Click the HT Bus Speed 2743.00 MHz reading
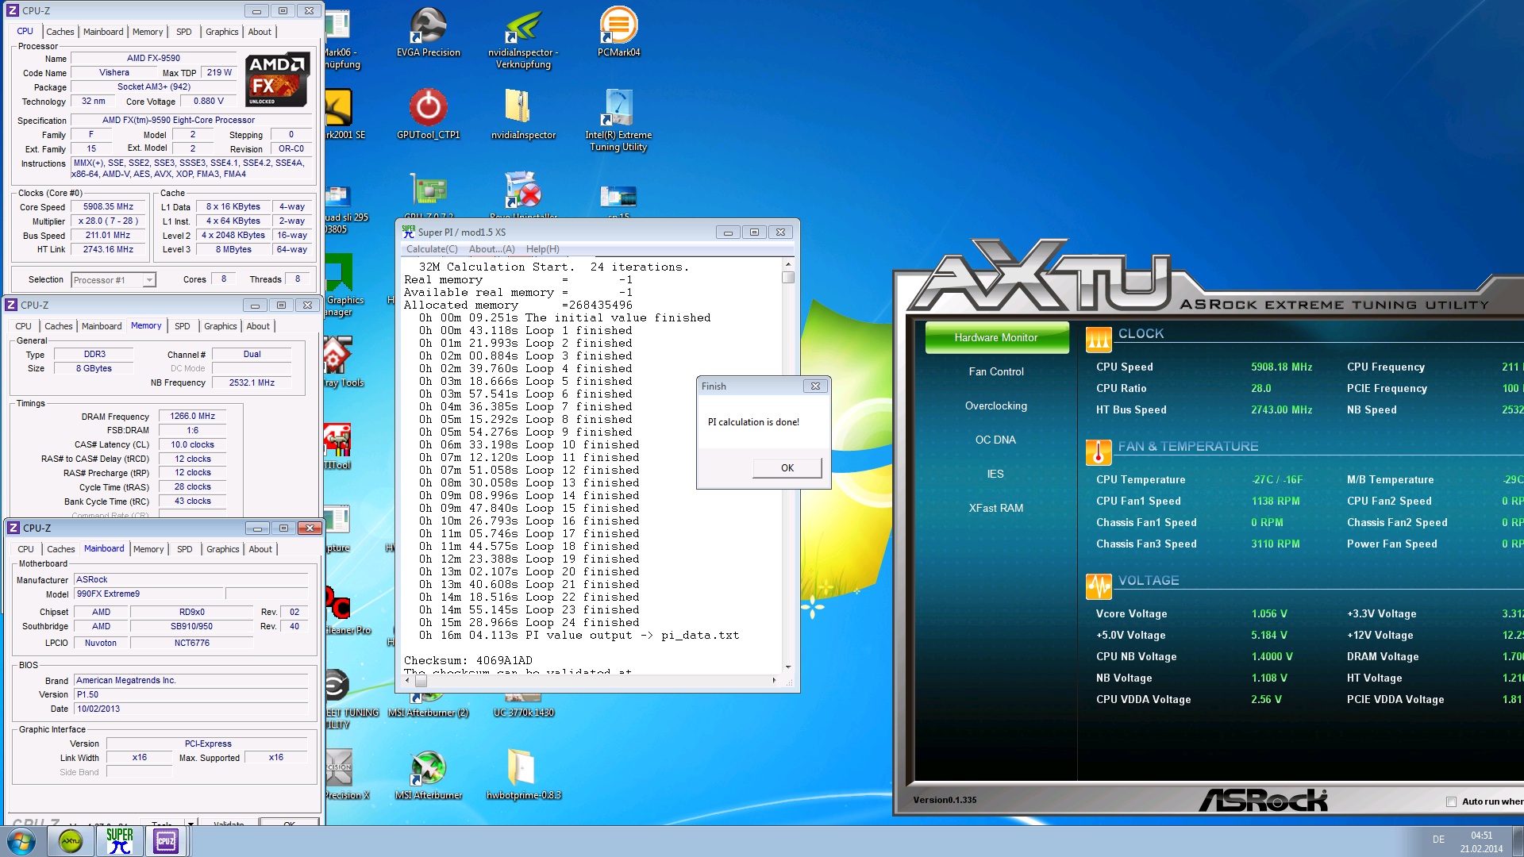The height and width of the screenshot is (857, 1524). pyautogui.click(x=1281, y=410)
